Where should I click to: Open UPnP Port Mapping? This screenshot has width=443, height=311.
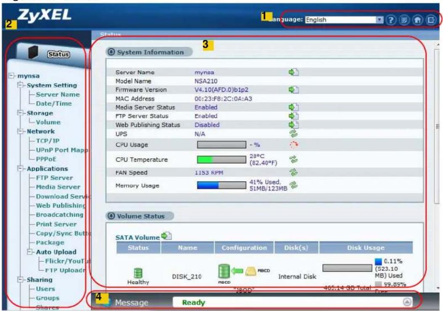[62, 150]
